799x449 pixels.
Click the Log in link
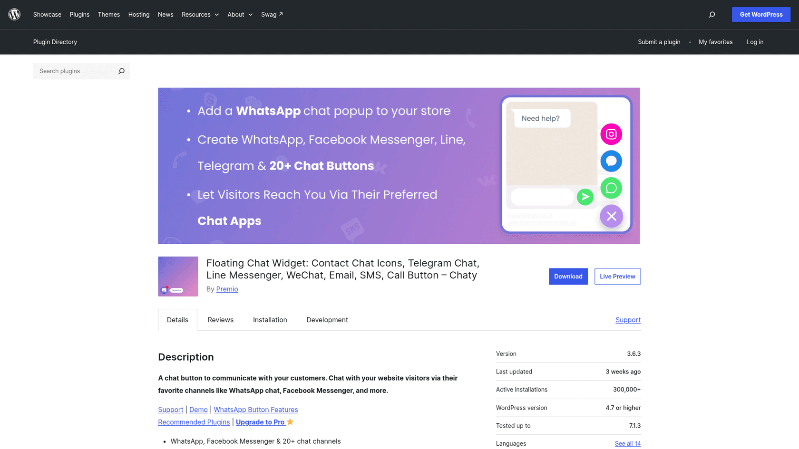pyautogui.click(x=755, y=42)
